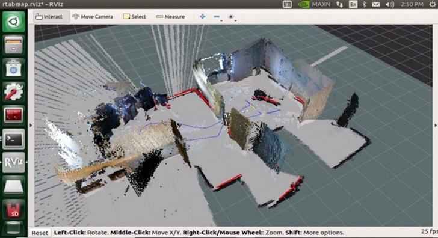This screenshot has height=238, width=438.
Task: Open the Bluetooth indicator menu
Action: point(364,4)
